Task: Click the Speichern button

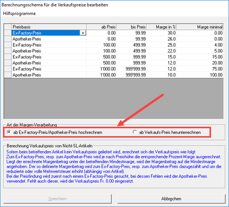Action: click(x=57, y=199)
